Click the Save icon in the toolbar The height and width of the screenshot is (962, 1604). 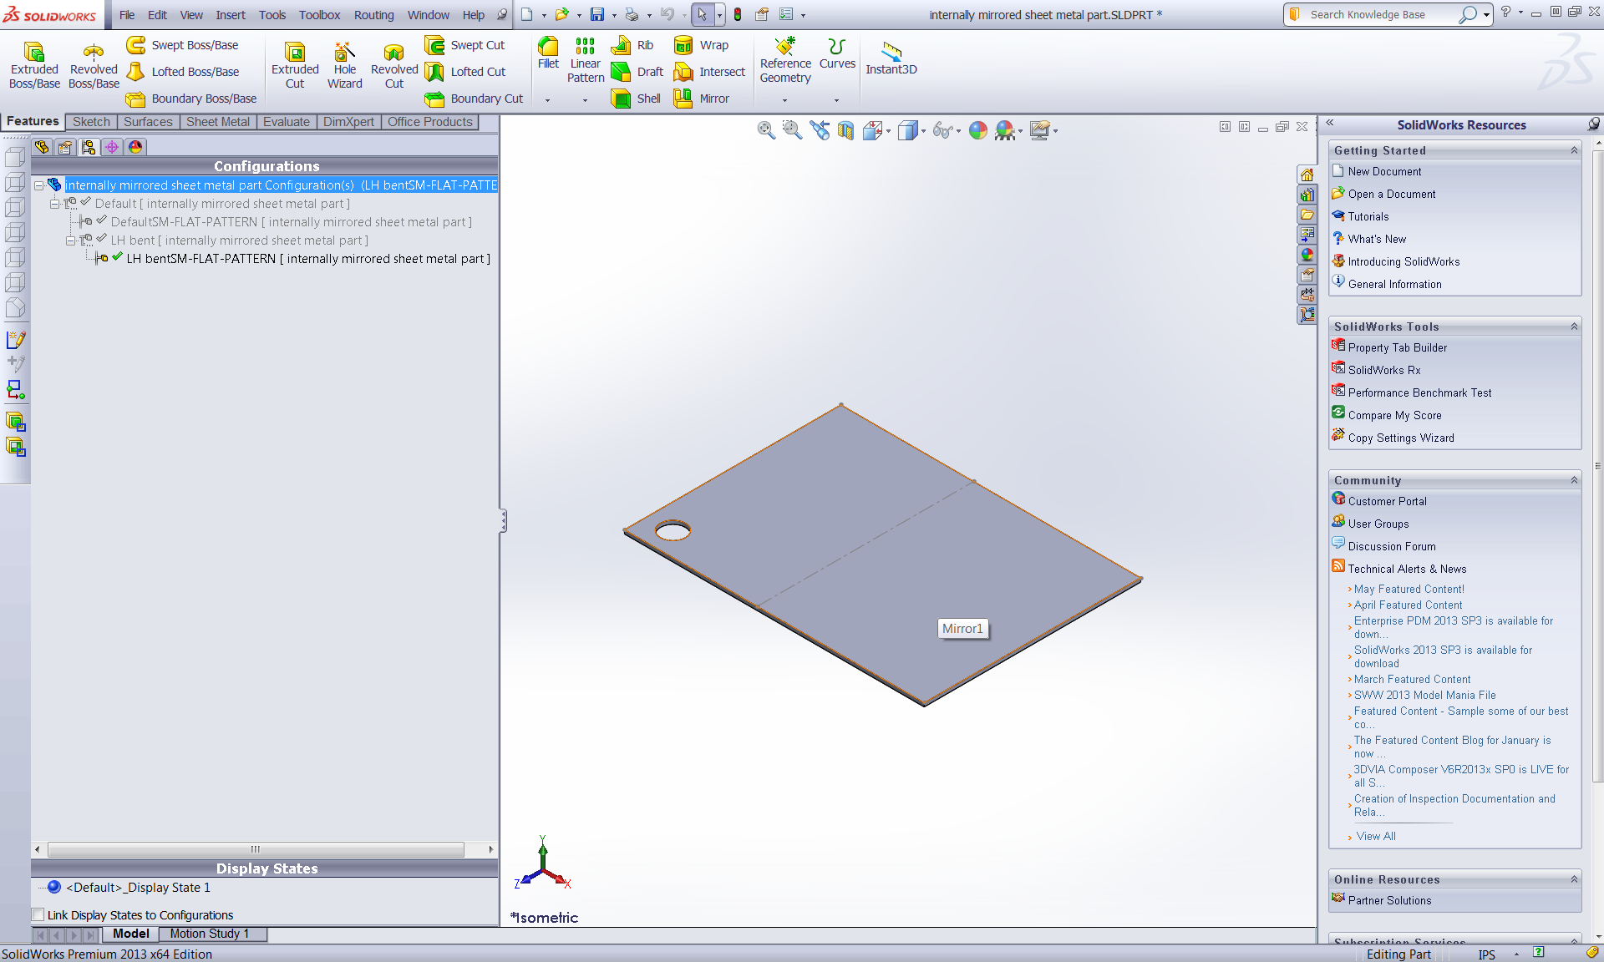tap(597, 14)
